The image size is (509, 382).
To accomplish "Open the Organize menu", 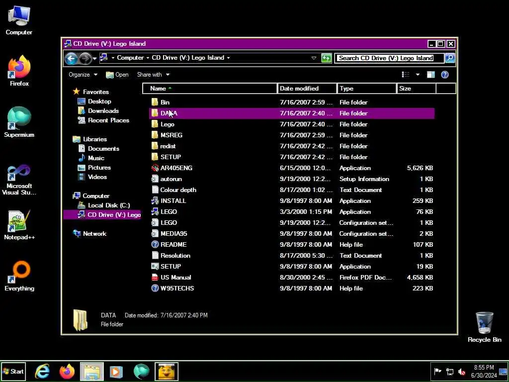I will coord(83,75).
